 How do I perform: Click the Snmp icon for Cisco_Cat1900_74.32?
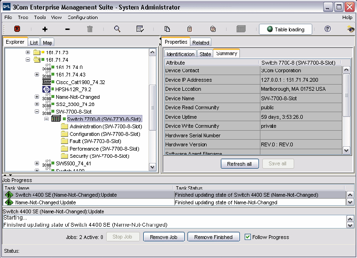[x=46, y=82]
